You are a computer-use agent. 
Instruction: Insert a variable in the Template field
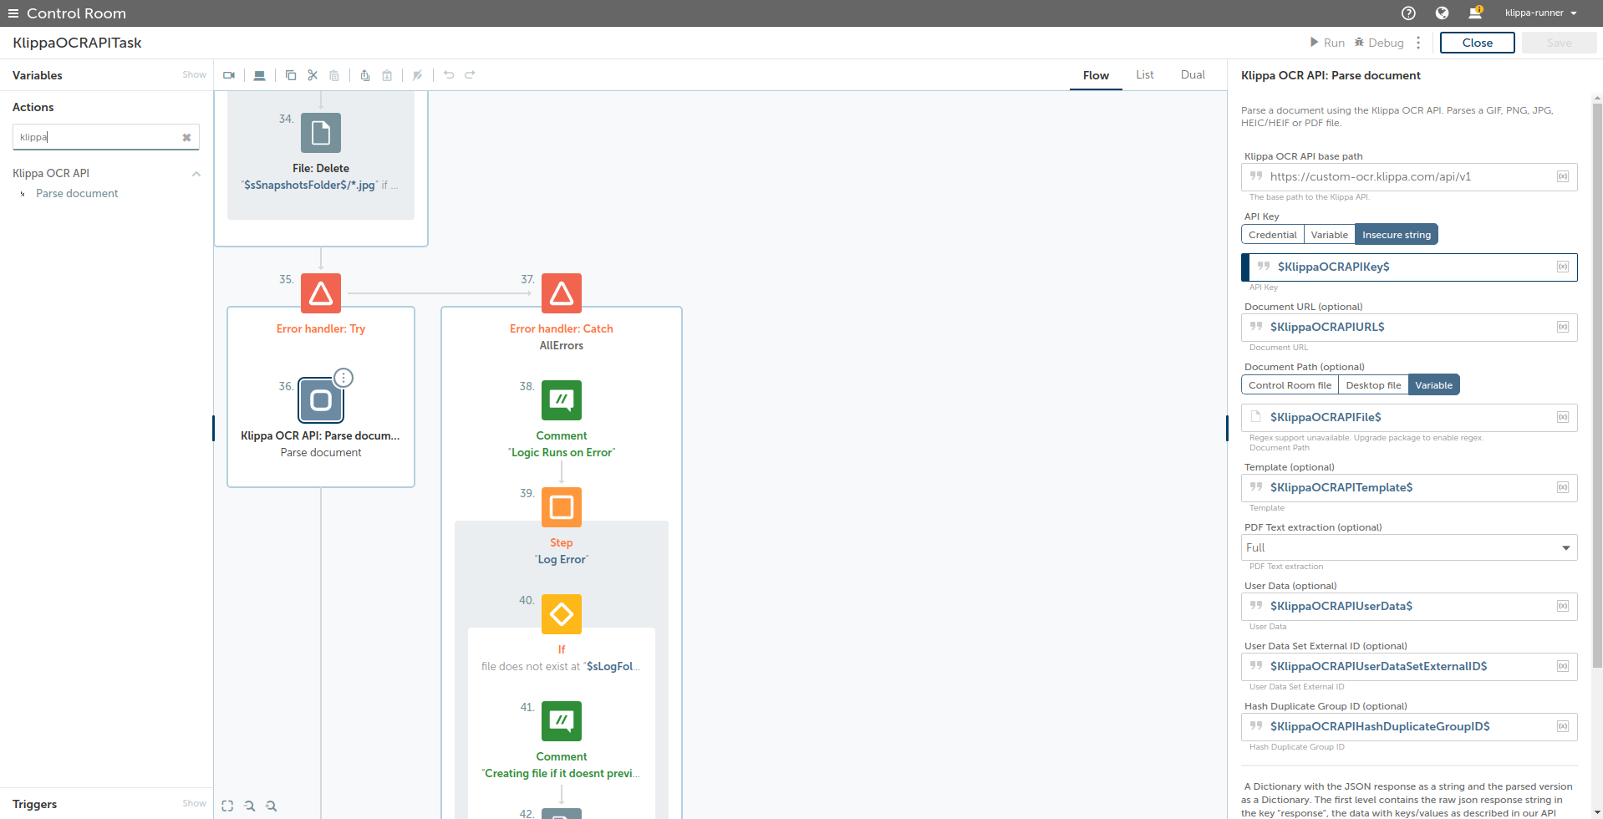point(1563,487)
